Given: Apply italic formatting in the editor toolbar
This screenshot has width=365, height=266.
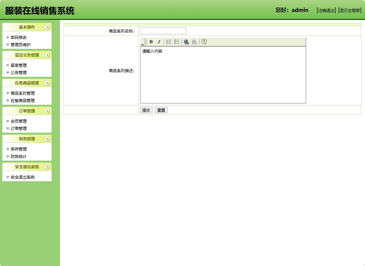Looking at the screenshot, I should (159, 42).
